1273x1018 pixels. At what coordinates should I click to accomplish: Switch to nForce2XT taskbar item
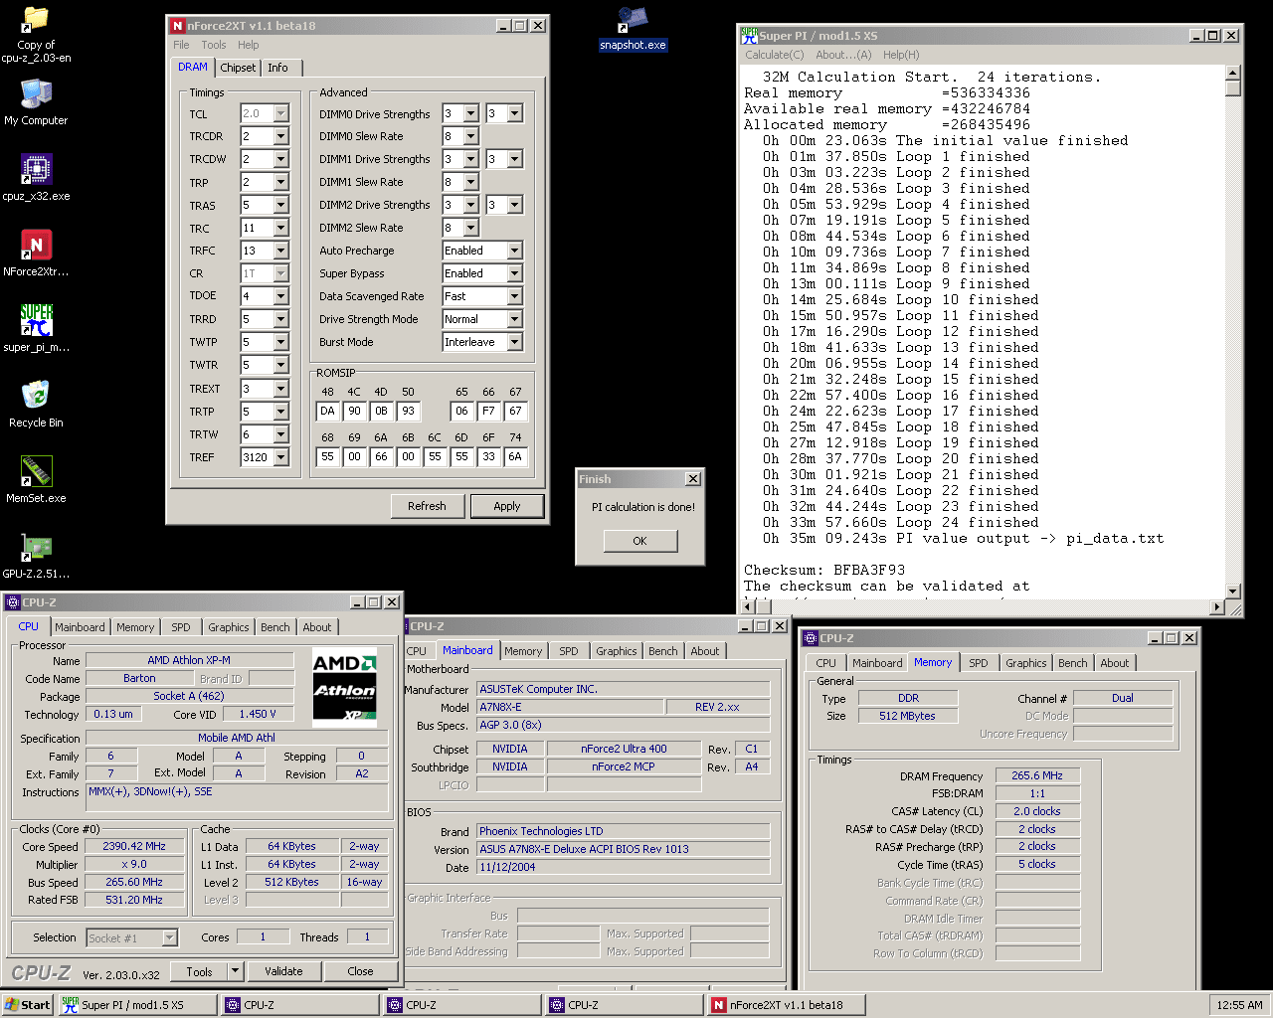tap(785, 1005)
